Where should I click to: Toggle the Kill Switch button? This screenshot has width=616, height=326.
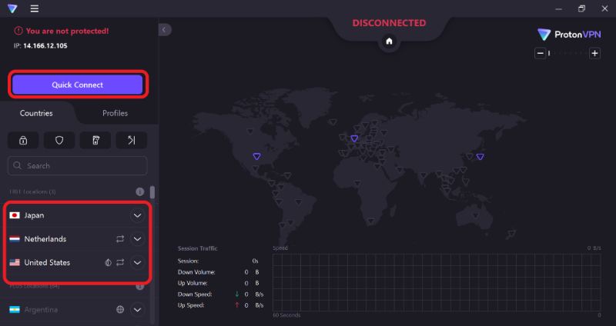pyautogui.click(x=95, y=140)
